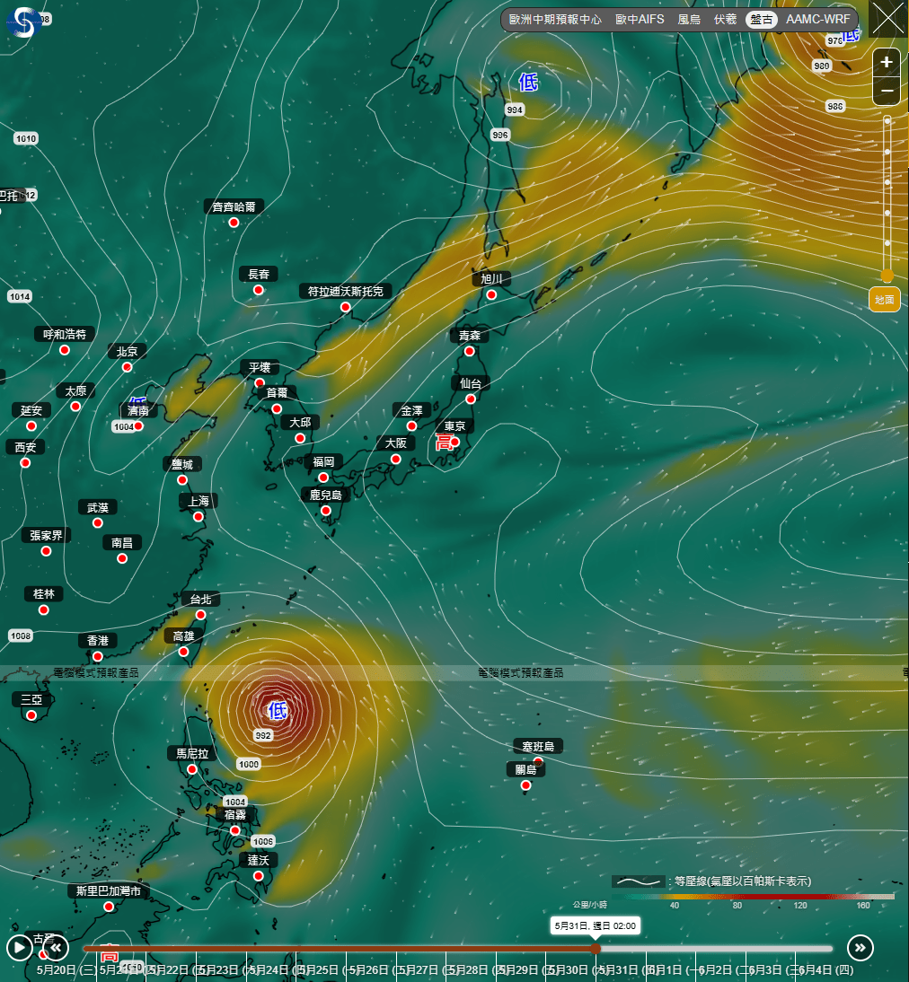Viewport: 909px width, 982px height.
Task: Click the 福岡 city marker dot
Action: tap(323, 478)
